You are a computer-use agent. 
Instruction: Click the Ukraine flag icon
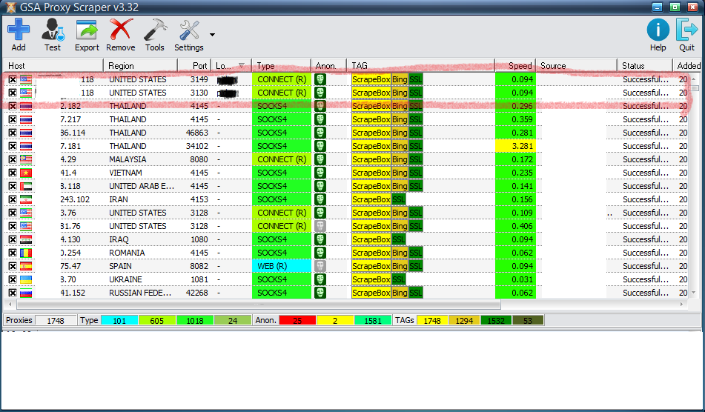[x=26, y=279]
